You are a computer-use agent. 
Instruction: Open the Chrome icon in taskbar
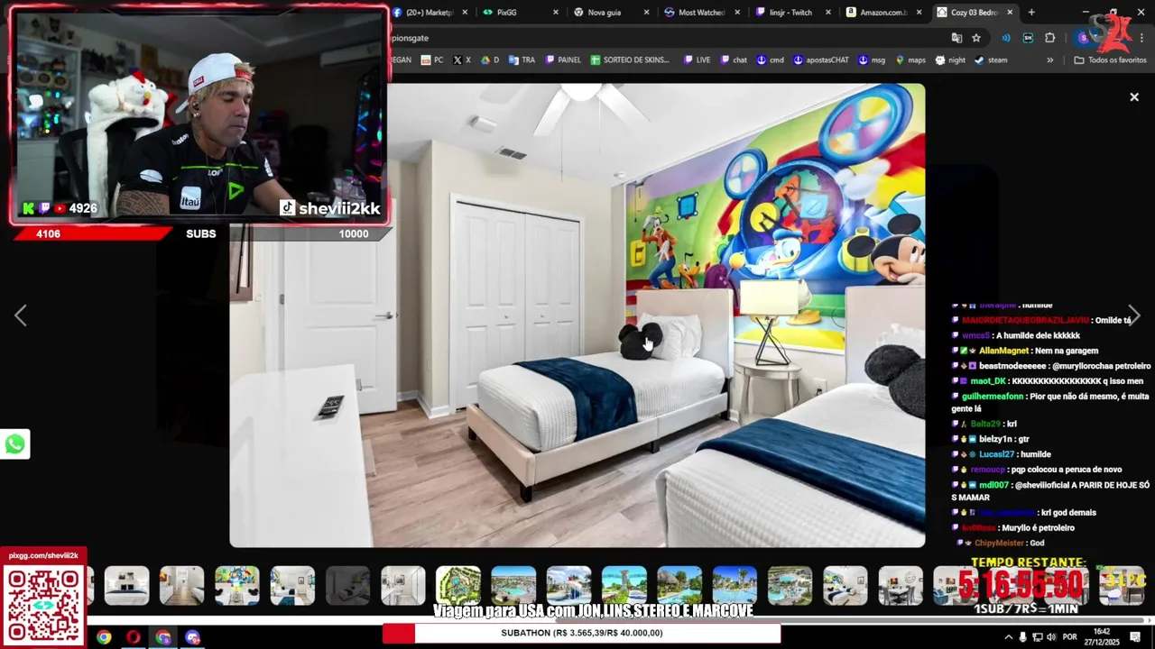pos(104,637)
